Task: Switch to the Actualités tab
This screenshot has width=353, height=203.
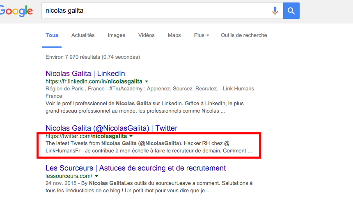Action: (x=83, y=35)
